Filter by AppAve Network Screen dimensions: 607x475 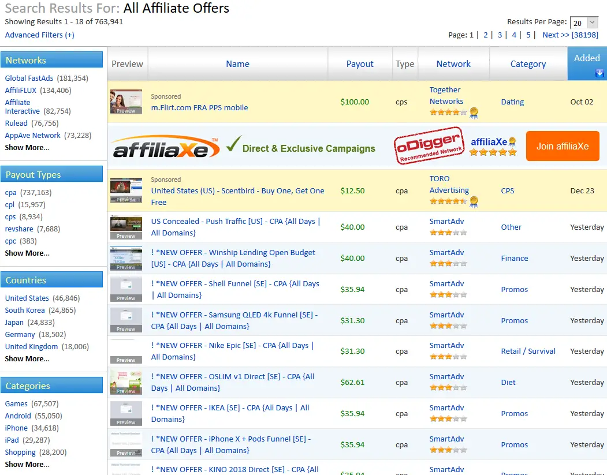pos(32,136)
